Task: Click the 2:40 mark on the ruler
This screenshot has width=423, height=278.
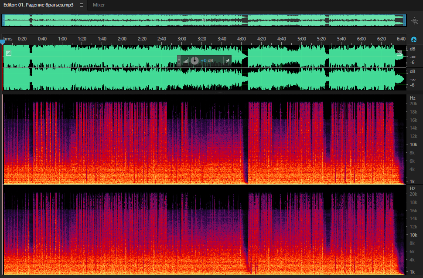Action: 162,39
